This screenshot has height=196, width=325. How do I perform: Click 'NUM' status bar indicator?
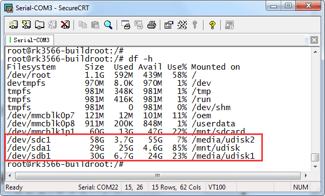tap(301, 187)
